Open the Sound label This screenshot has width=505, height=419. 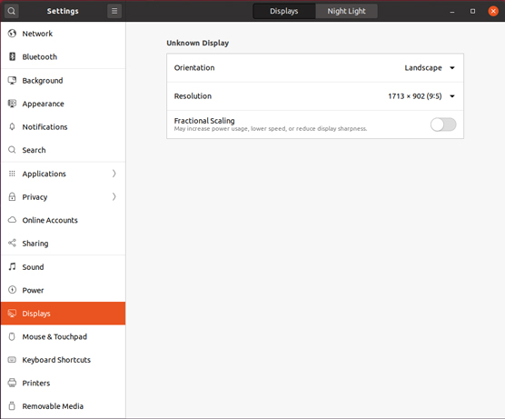pos(33,267)
